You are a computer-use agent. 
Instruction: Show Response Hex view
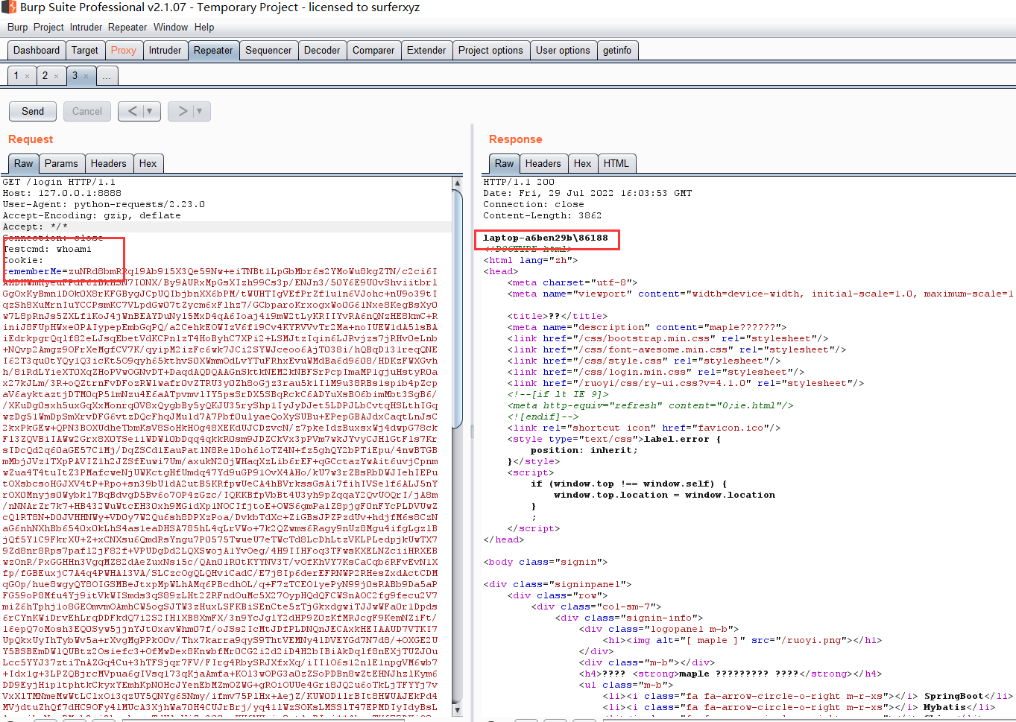point(582,164)
